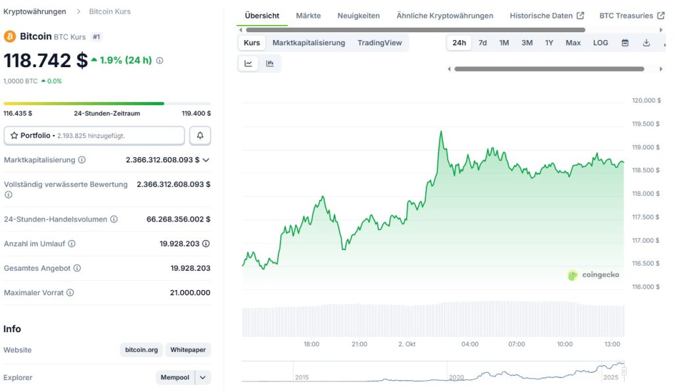This screenshot has width=674, height=390.
Task: Download the chart data
Action: coord(646,43)
